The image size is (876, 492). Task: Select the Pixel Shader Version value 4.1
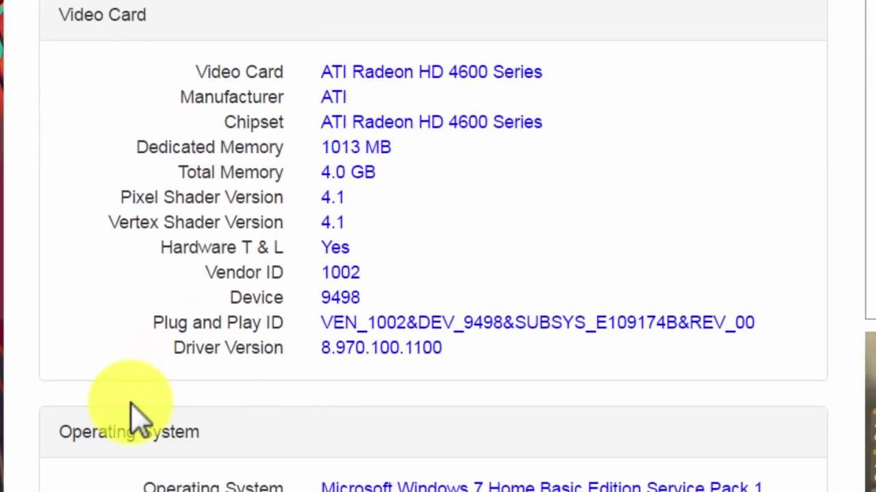tap(333, 197)
